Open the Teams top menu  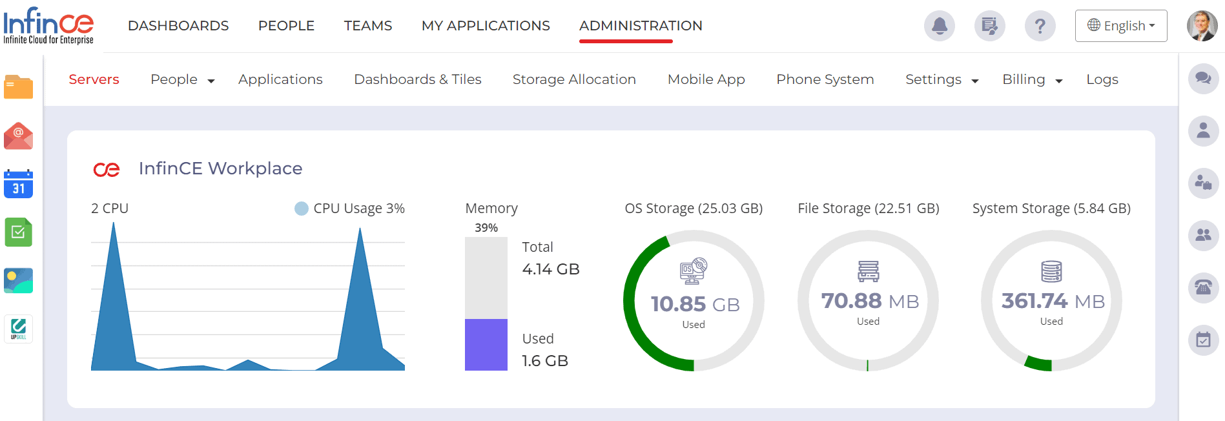pos(368,26)
